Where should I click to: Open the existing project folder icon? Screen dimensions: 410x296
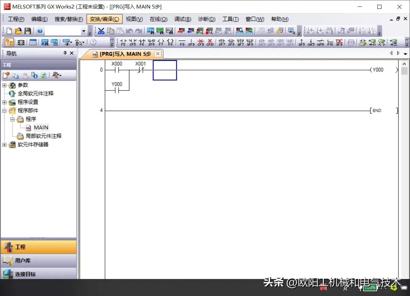click(18, 31)
